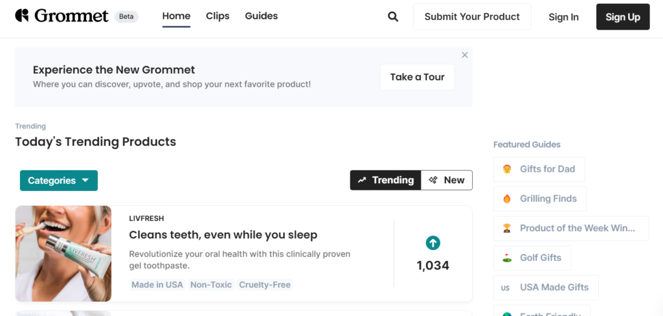Expand the Categories dropdown
Viewport: 663px width, 316px height.
(59, 181)
